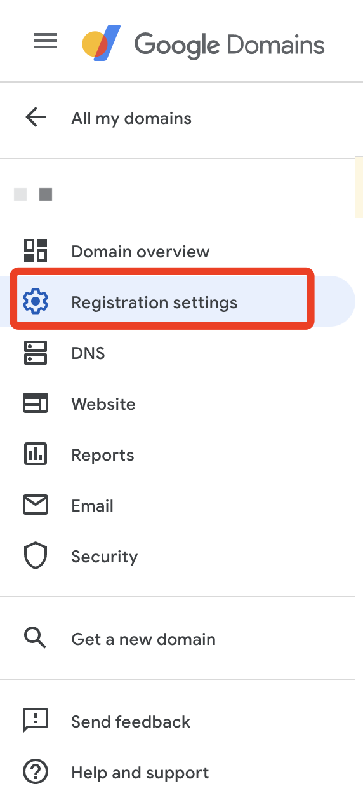Select Get a new domain

click(143, 639)
